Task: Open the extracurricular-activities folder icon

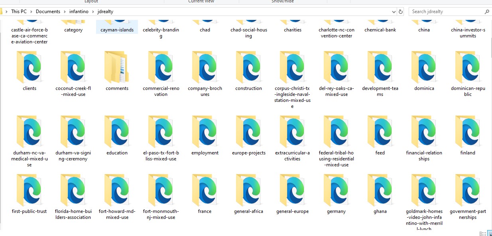Action: (292, 131)
